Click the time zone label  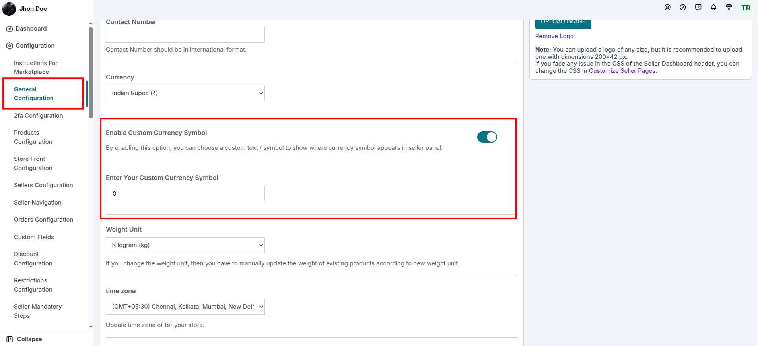click(121, 291)
